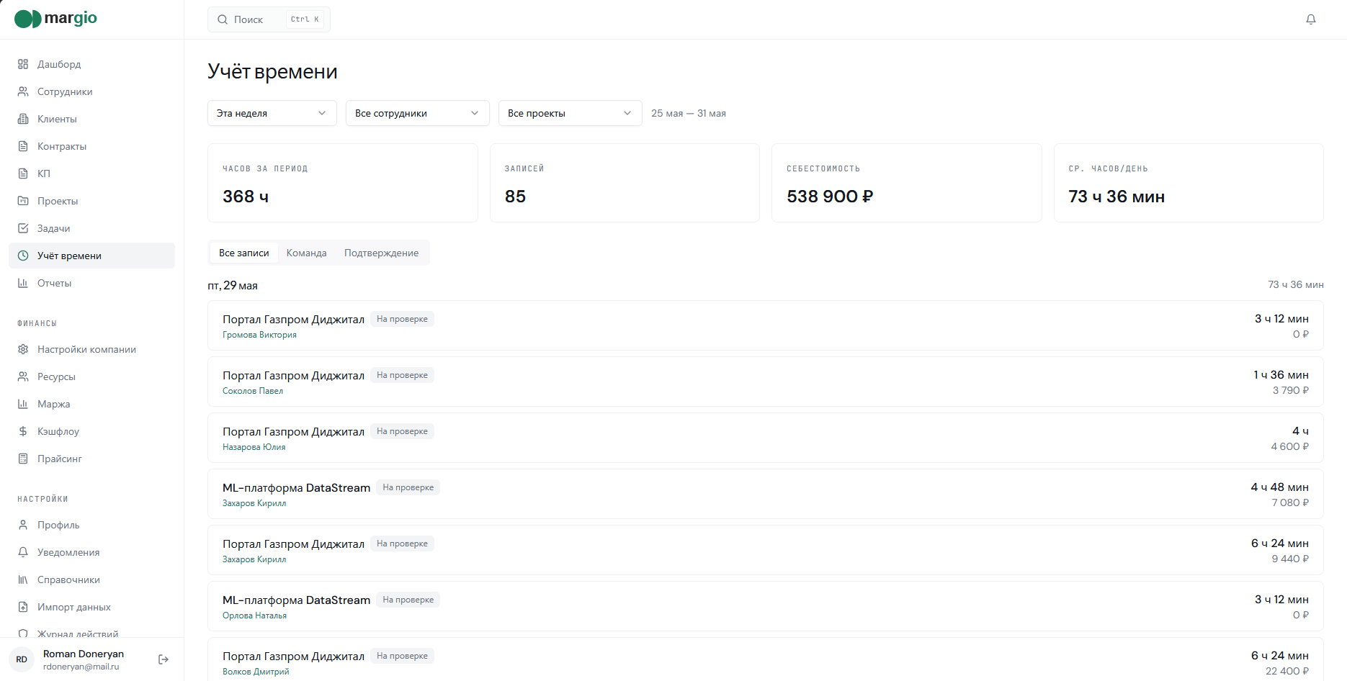Open Кэшфлоу via its dollar icon
The height and width of the screenshot is (681, 1347).
[23, 431]
